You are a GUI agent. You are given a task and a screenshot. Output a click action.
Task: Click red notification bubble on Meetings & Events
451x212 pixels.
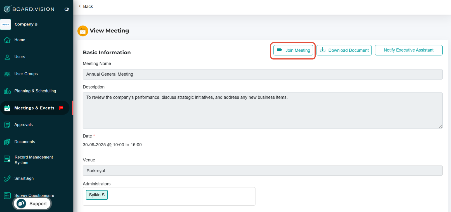click(61, 108)
